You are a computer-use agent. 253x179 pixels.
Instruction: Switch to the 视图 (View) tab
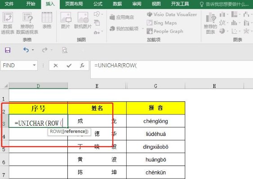(156, 4)
